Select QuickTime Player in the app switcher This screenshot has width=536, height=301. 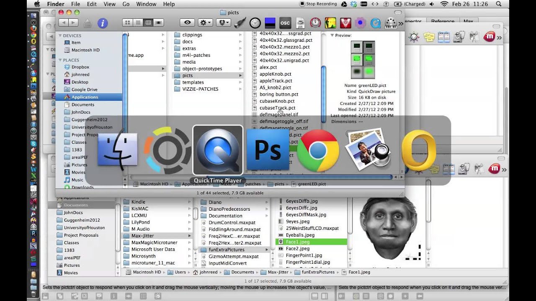pos(218,150)
